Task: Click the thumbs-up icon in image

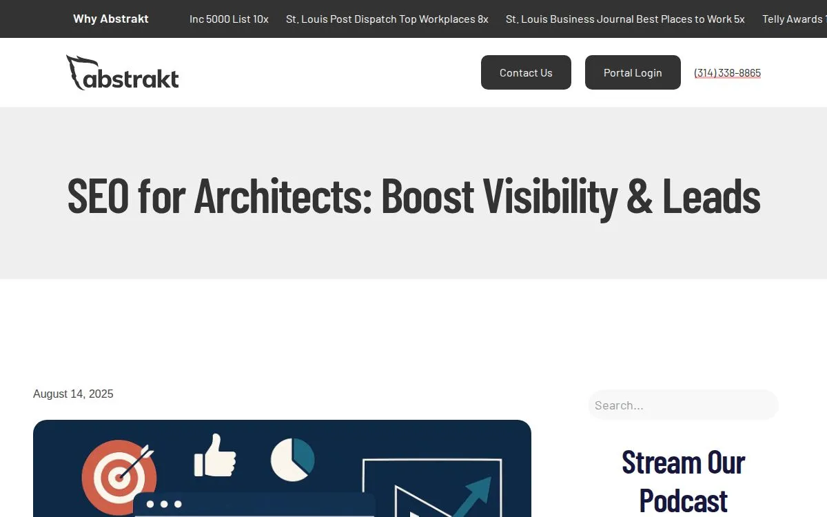Action: coord(215,455)
